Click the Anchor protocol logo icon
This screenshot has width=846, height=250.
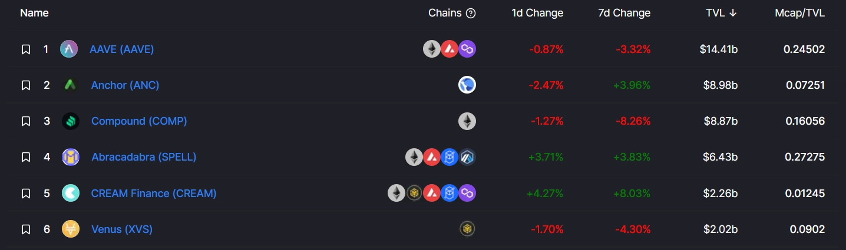(70, 85)
